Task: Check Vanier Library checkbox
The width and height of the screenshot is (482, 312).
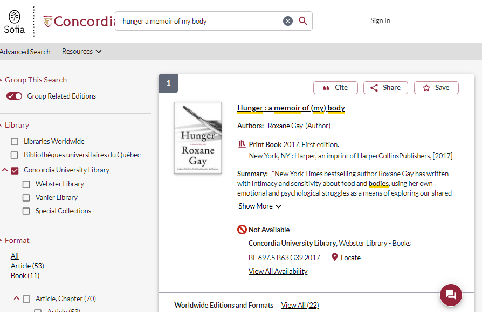Action: (x=26, y=198)
